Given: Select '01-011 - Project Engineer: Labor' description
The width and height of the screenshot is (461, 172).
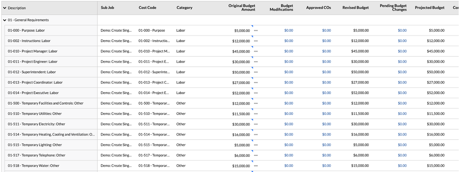Looking at the screenshot, I should 32,62.
